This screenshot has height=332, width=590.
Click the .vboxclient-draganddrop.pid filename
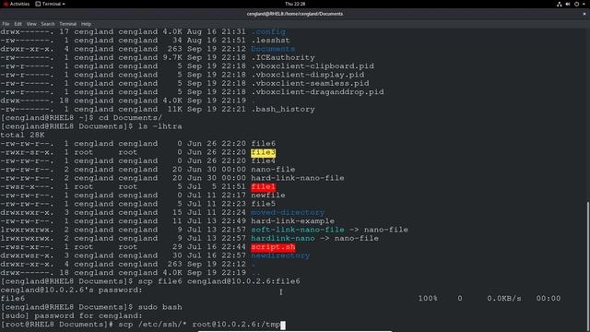point(317,92)
